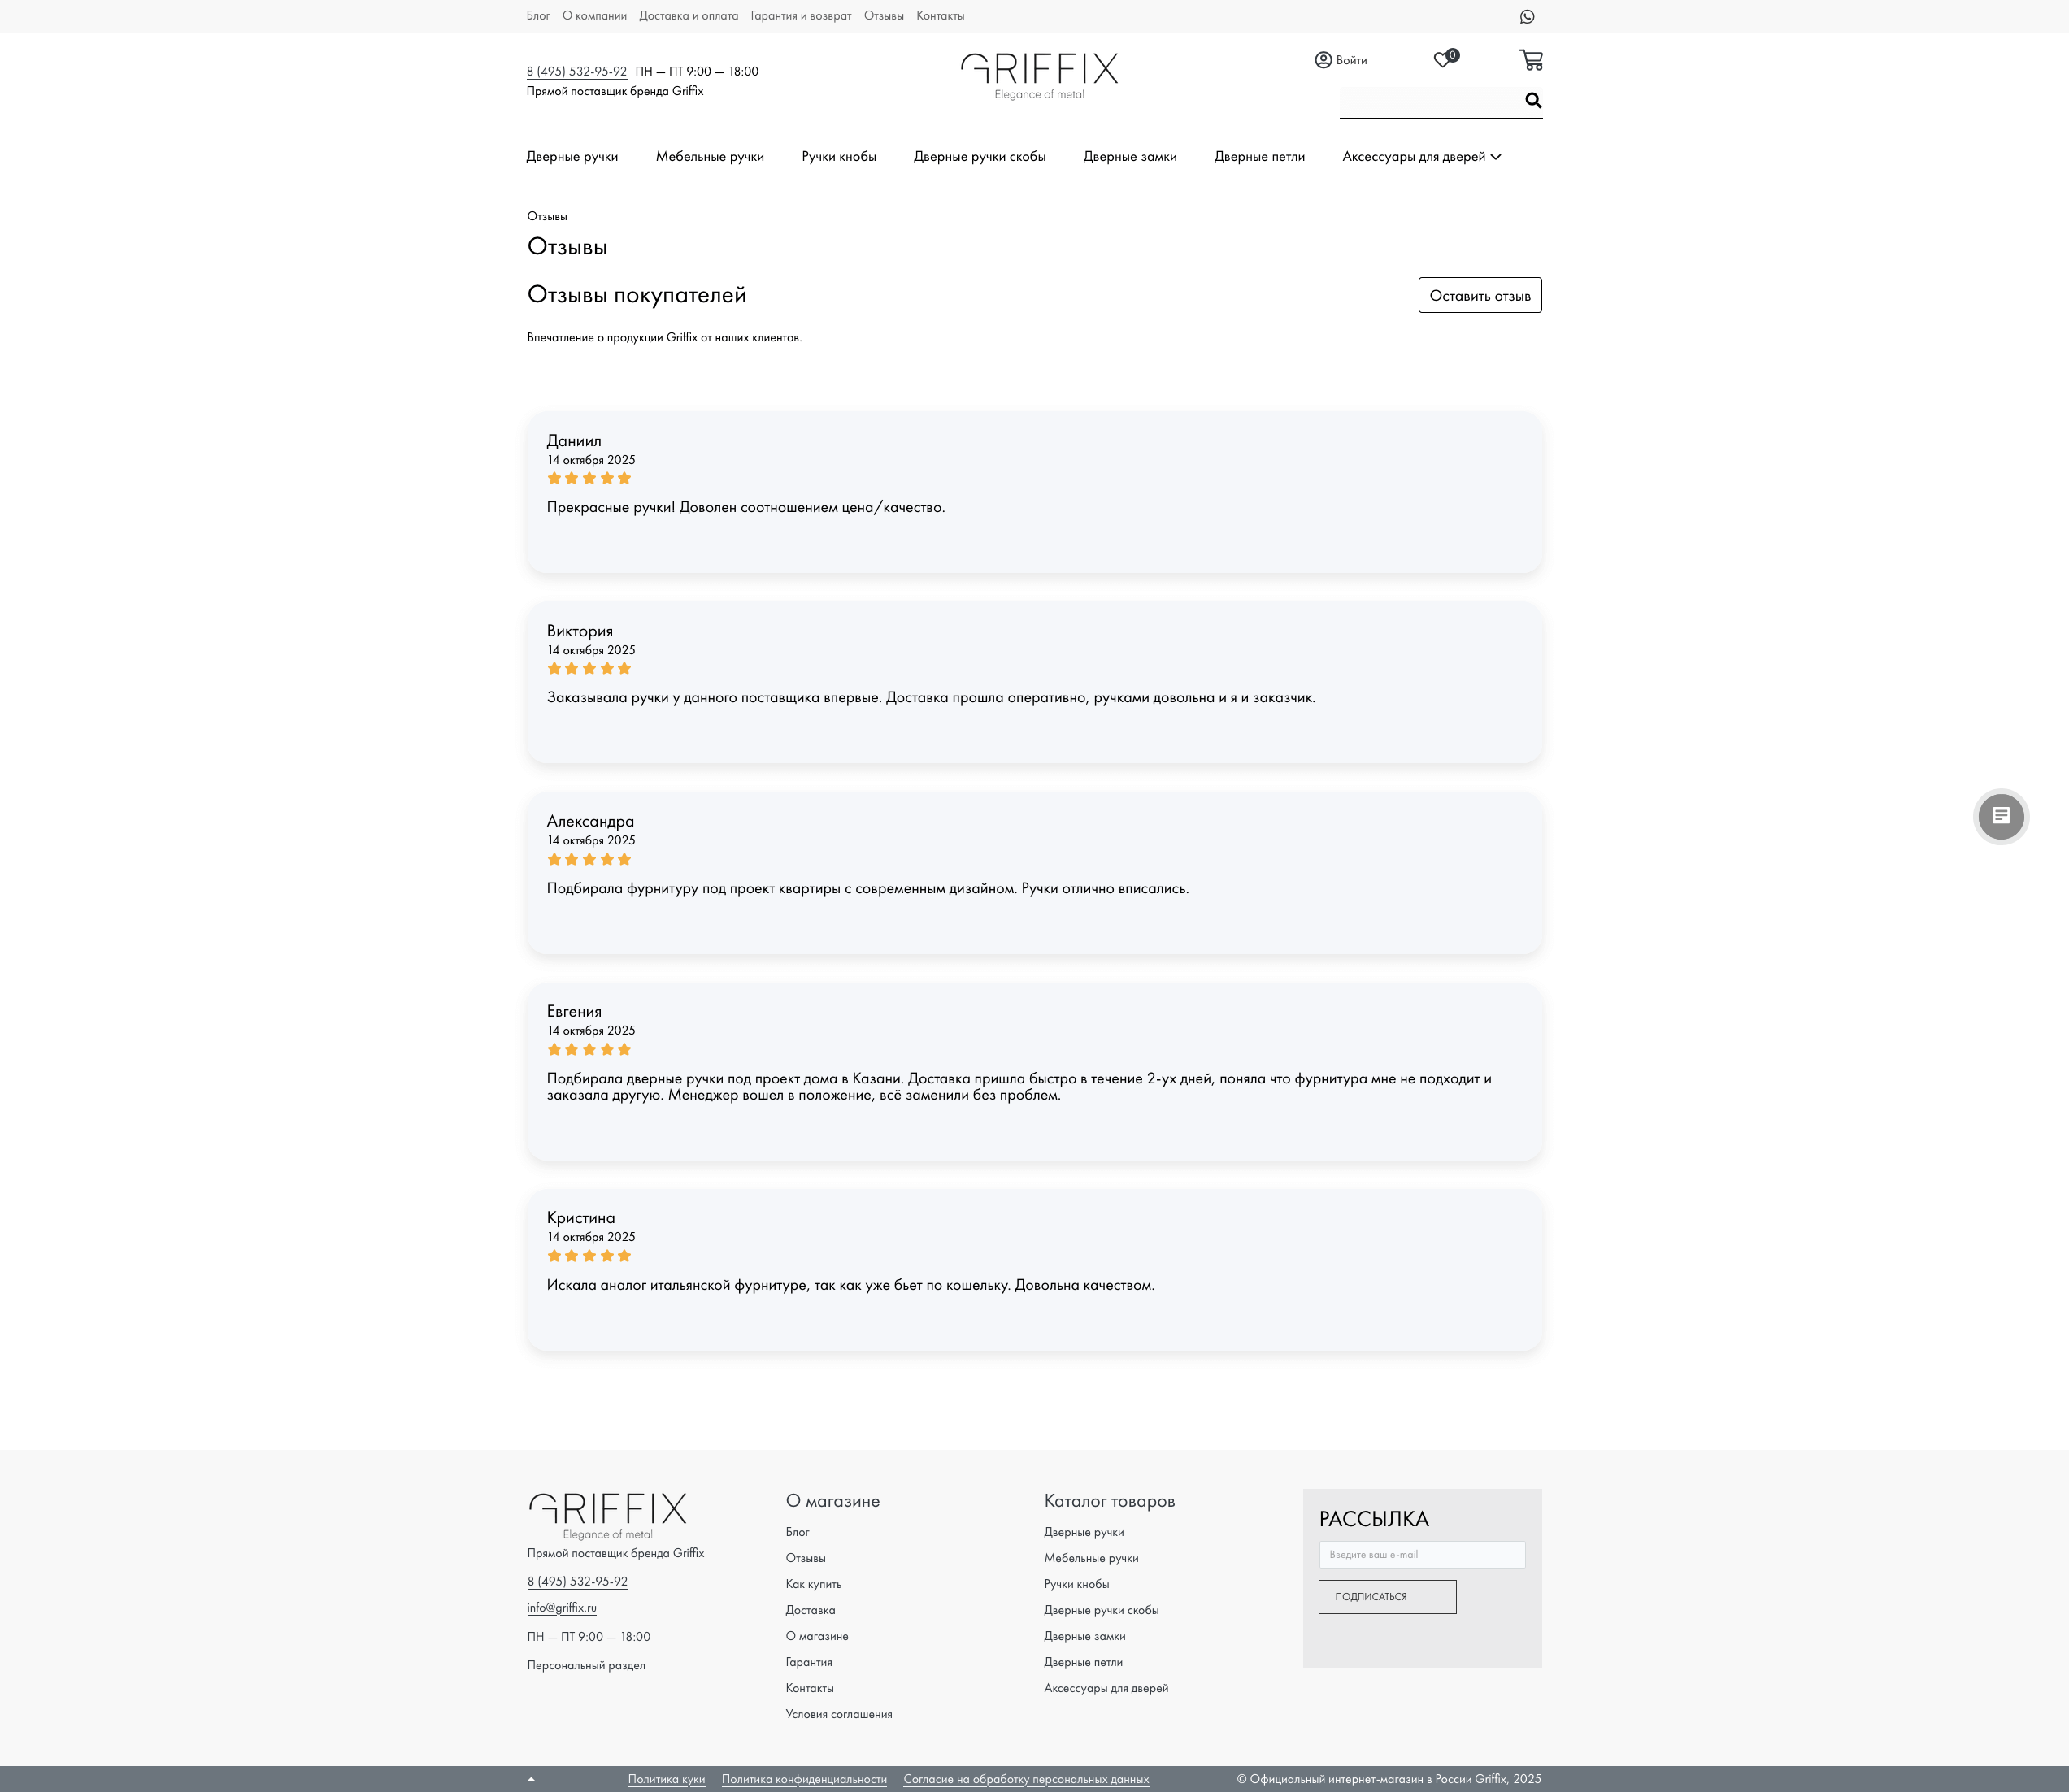2069x1792 pixels.
Task: Open Как купить footer link
Action: click(814, 1584)
